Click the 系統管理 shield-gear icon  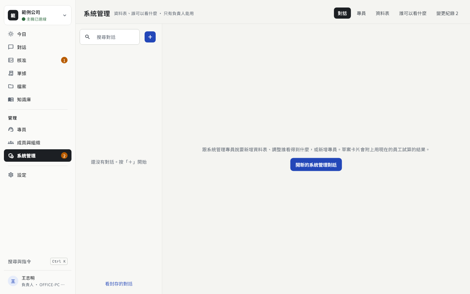(x=11, y=155)
